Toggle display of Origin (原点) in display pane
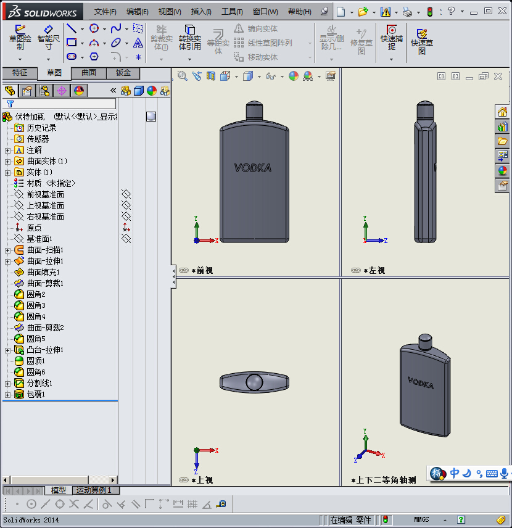This screenshot has height=528, width=512. (x=126, y=228)
